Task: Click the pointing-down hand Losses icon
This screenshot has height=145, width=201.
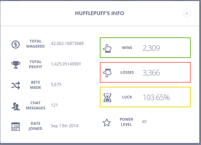Action: point(107,73)
